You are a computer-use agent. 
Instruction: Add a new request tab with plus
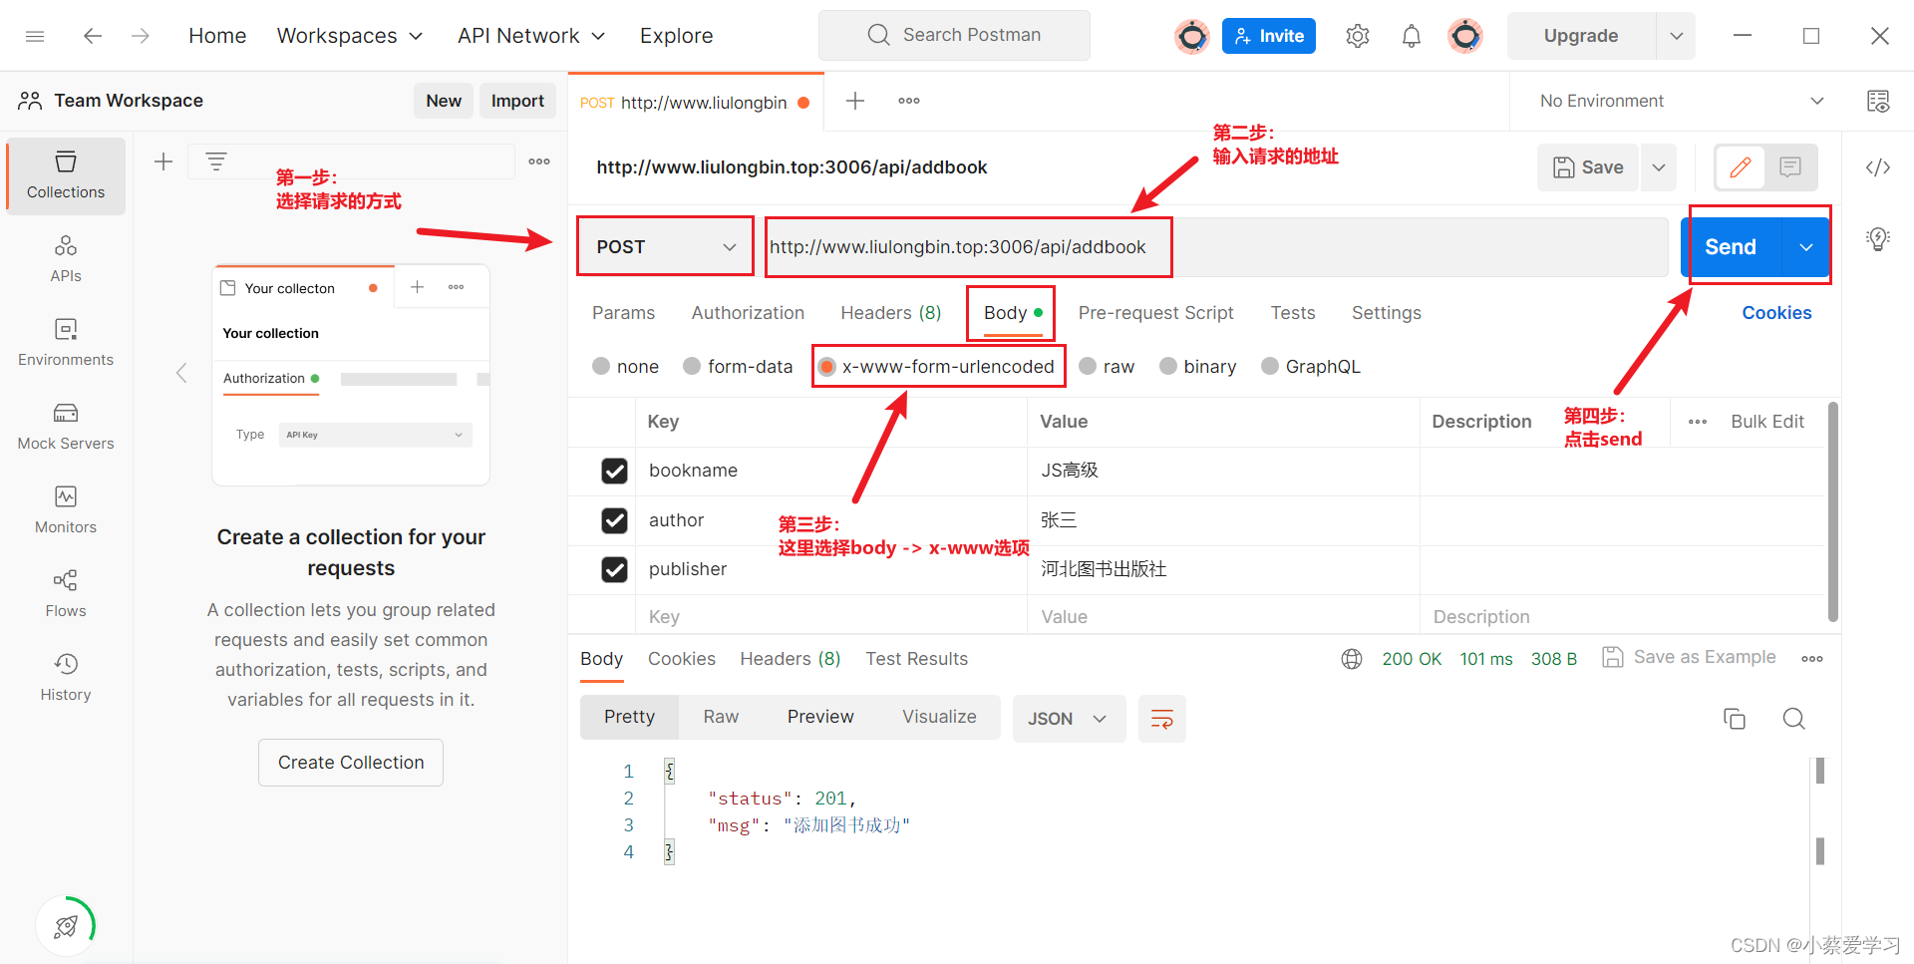coord(855,101)
